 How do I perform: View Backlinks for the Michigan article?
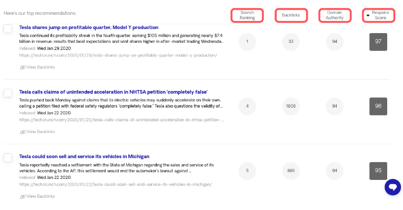[40, 196]
